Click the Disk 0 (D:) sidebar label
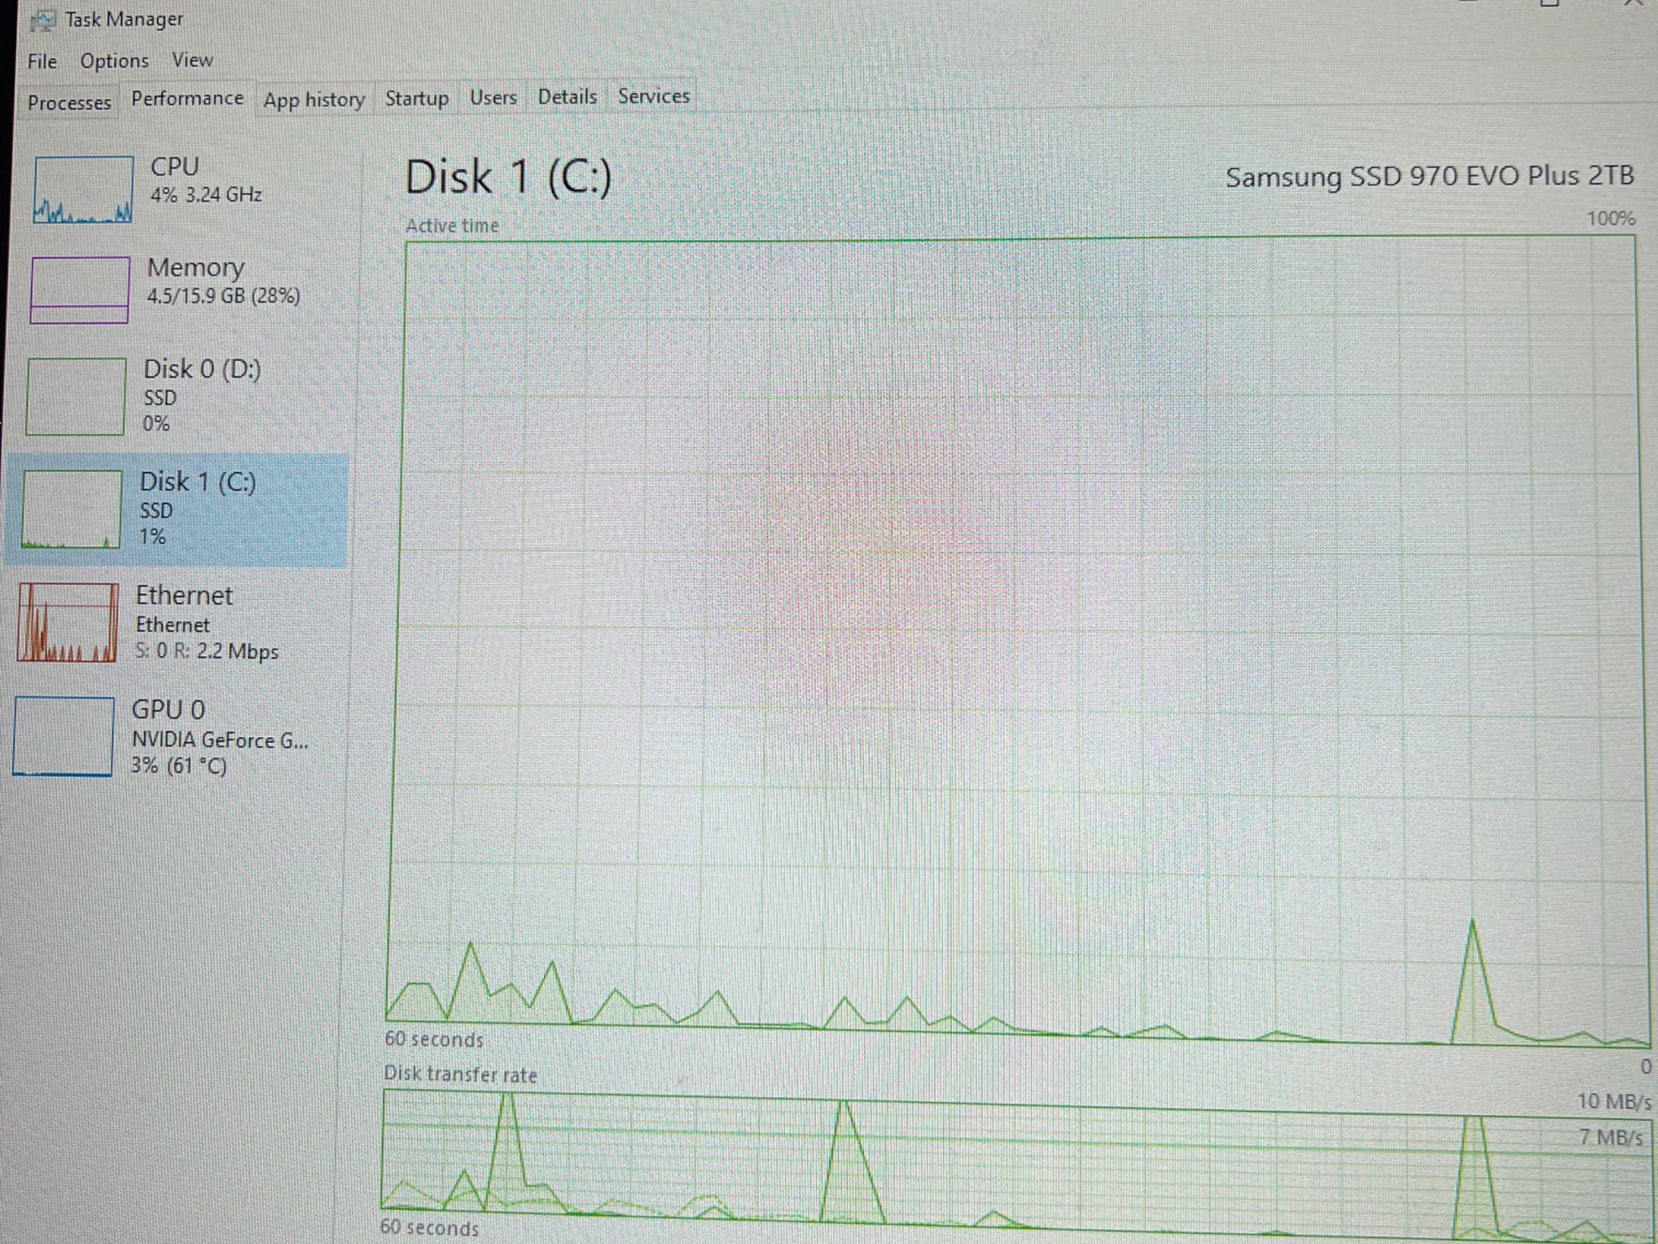The width and height of the screenshot is (1658, 1244). click(202, 396)
